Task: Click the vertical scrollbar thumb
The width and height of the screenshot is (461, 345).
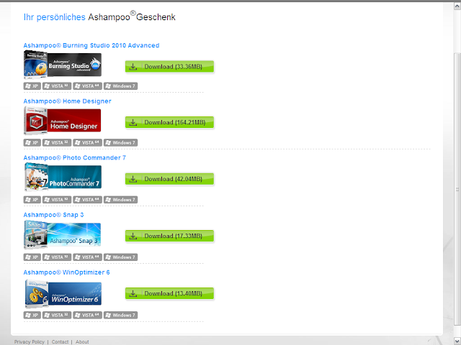Action: (x=457, y=189)
